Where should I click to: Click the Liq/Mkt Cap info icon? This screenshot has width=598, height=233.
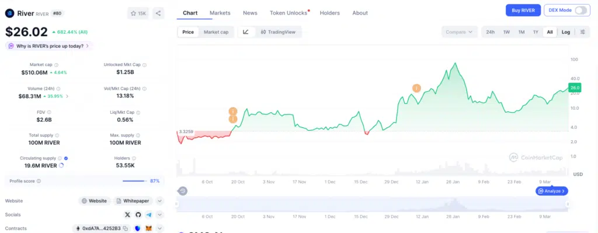pos(138,113)
